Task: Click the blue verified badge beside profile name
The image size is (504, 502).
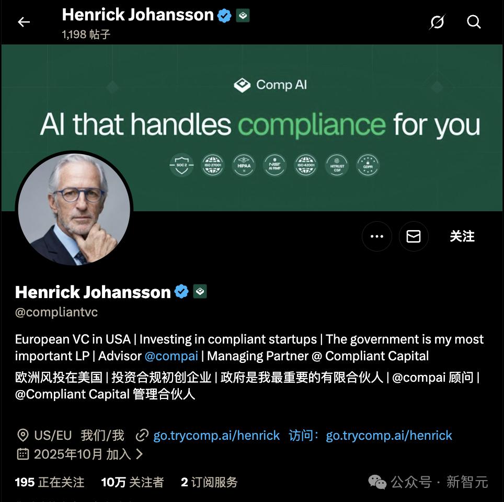Action: (181, 291)
